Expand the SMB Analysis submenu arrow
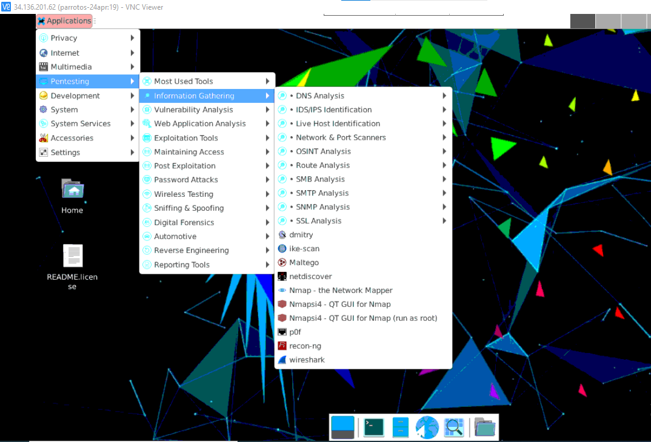The height and width of the screenshot is (442, 651). tap(444, 179)
